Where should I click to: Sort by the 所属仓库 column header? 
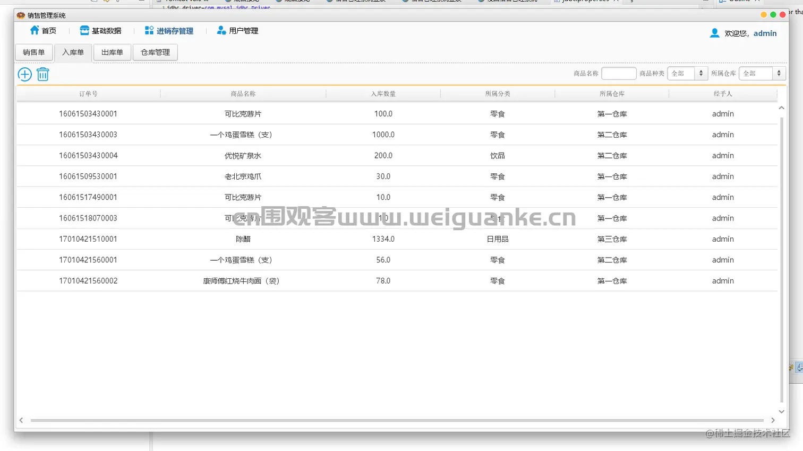pos(612,94)
